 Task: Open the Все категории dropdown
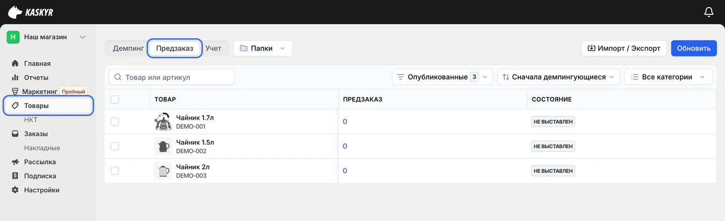[668, 77]
